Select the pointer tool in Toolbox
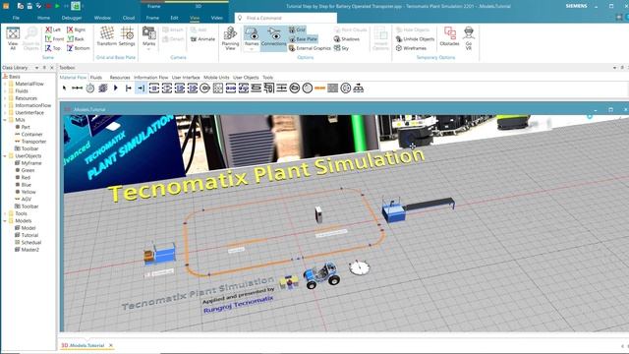The image size is (629, 354). 65,88
